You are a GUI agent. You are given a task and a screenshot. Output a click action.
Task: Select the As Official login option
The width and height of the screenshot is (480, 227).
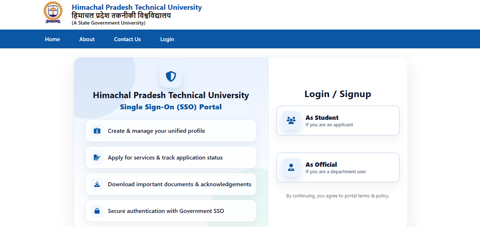click(x=338, y=167)
